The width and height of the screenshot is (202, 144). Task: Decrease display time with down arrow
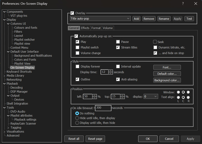(x=110, y=73)
